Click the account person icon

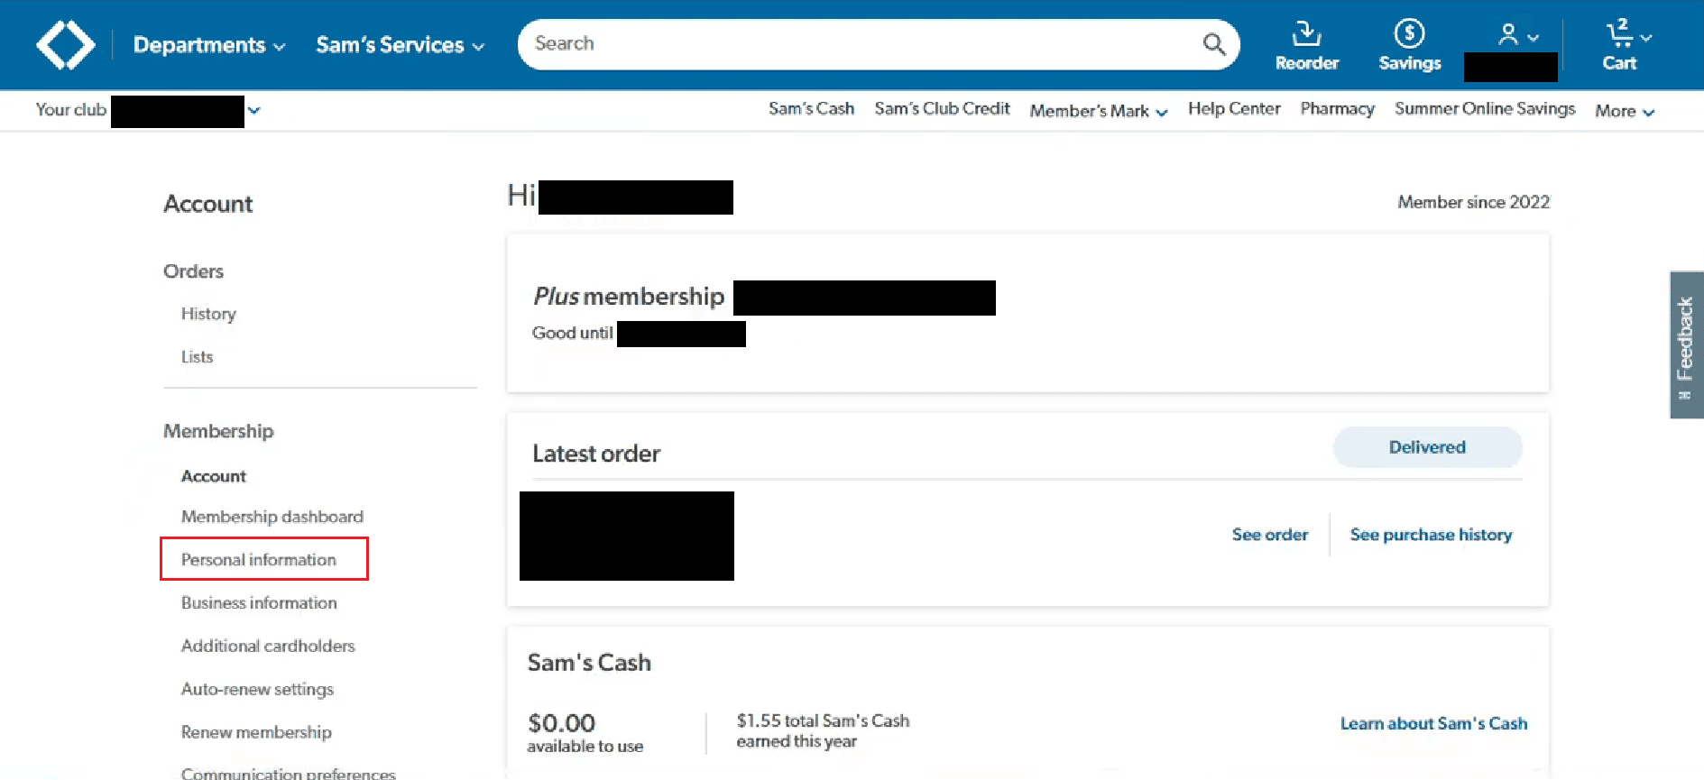pos(1508,35)
